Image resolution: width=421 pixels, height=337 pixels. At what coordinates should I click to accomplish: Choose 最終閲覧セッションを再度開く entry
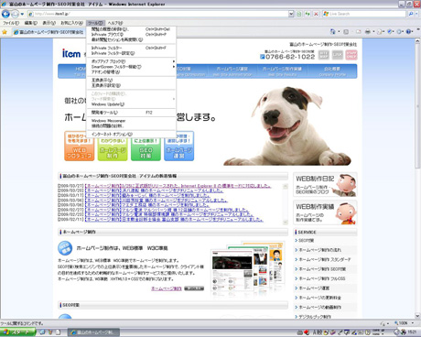[x=131, y=39]
